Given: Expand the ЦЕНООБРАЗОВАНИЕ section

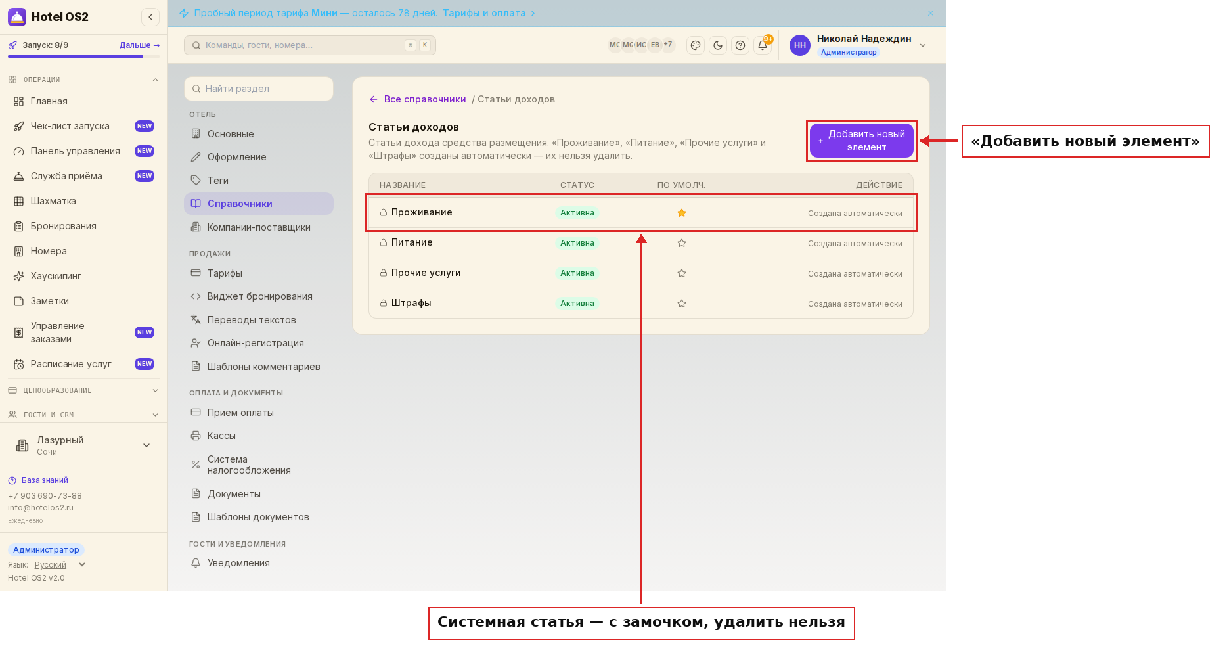Looking at the screenshot, I should 155,390.
